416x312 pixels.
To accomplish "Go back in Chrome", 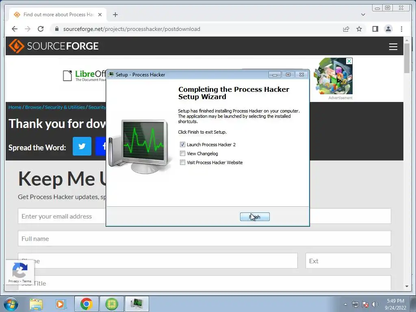I will coord(15,29).
